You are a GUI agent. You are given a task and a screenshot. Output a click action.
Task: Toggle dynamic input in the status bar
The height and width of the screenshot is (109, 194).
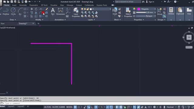(x=89, y=107)
